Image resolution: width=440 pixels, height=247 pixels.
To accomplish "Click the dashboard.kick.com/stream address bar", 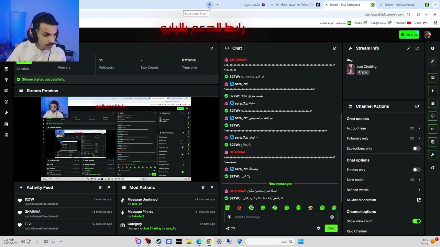I will point(384,14).
